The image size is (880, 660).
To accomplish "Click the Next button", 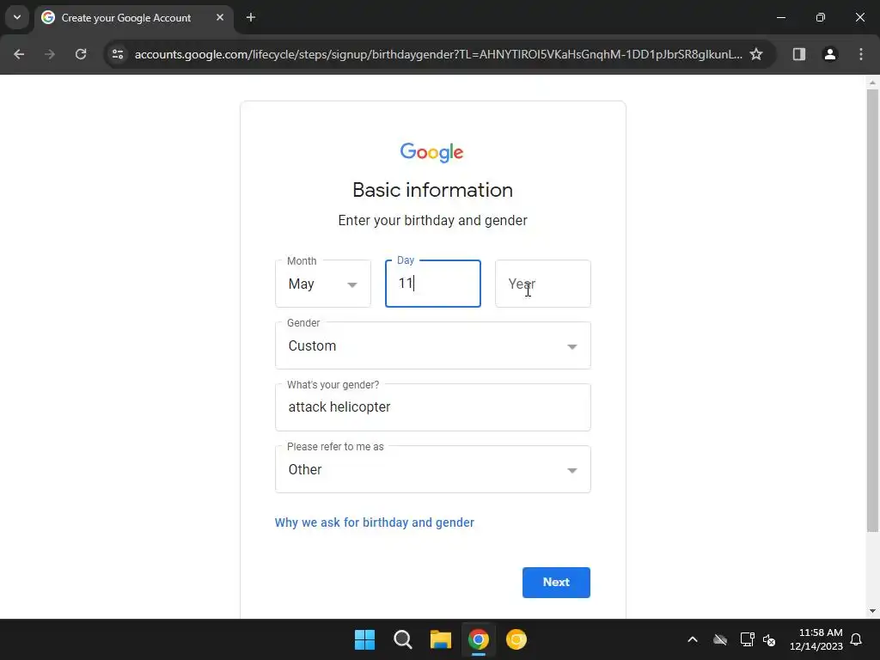I will click(556, 583).
